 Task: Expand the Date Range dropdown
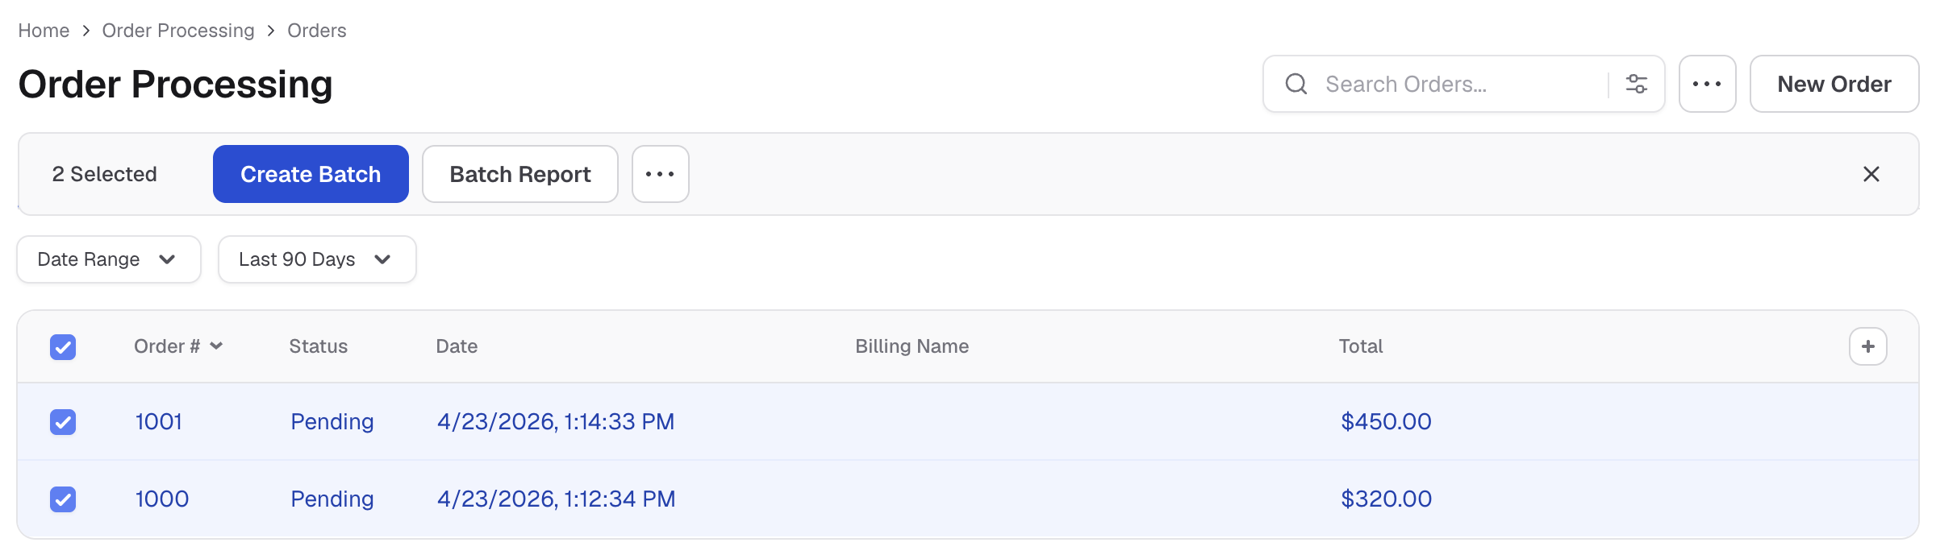109,259
